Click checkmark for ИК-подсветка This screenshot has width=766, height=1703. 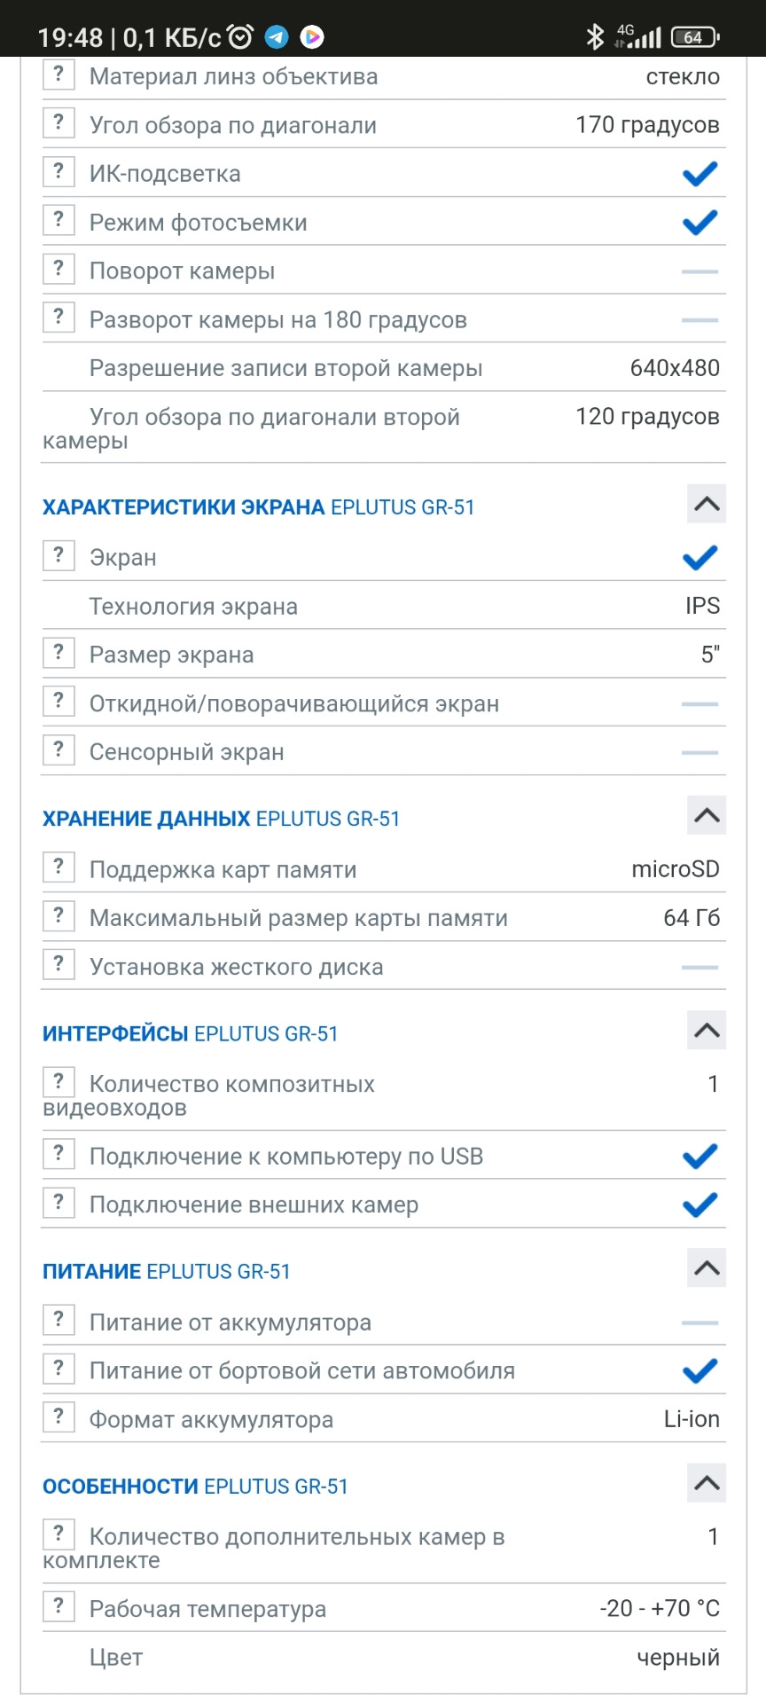click(700, 174)
